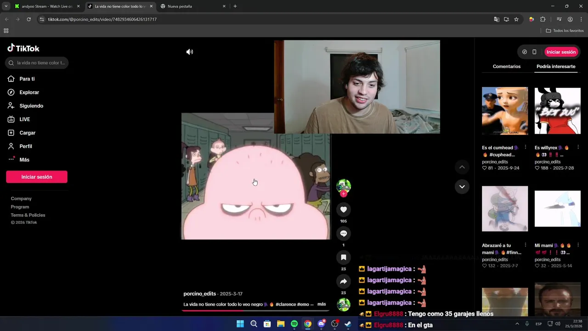Switch to the Nueva pestaña browser tab

[193, 6]
